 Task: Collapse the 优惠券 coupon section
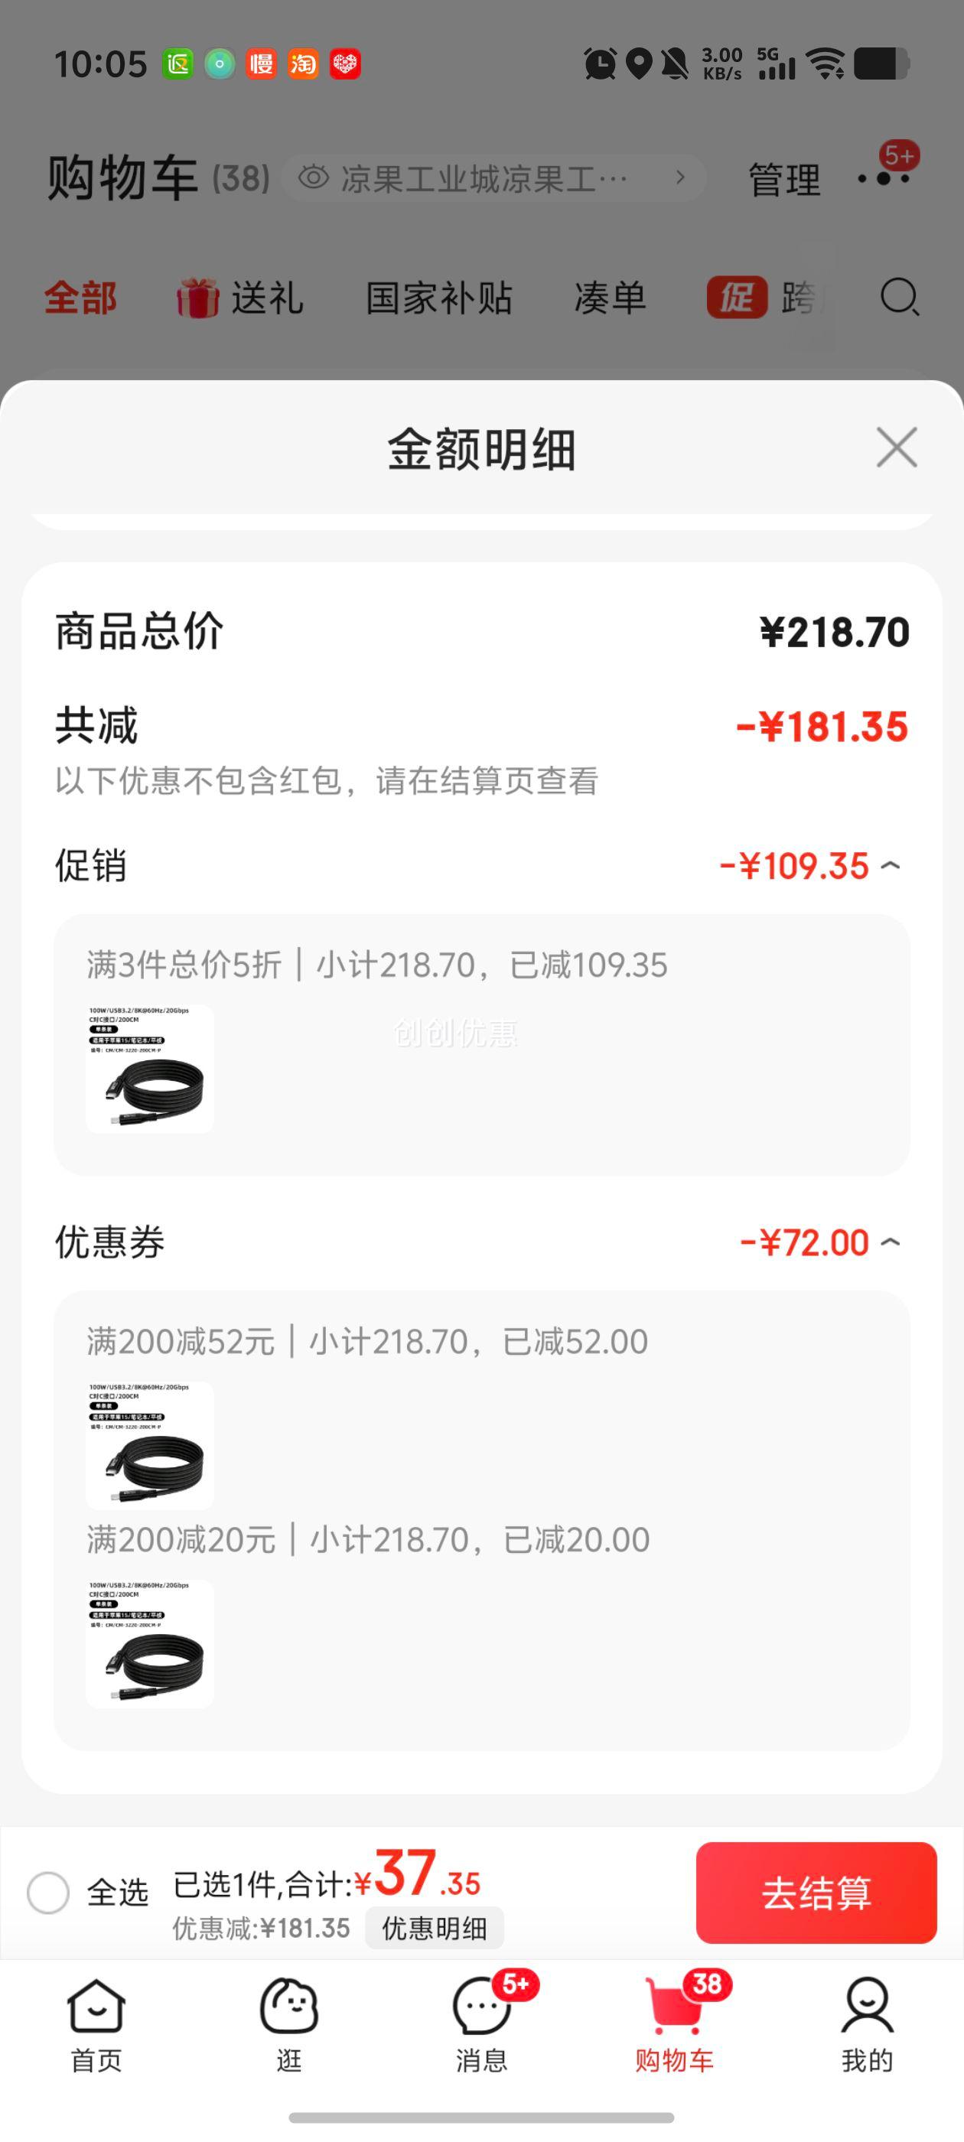click(891, 1242)
